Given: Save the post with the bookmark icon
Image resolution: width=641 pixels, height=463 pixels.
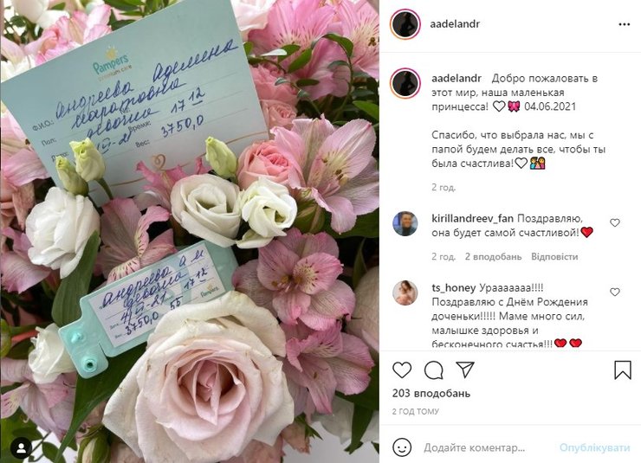Looking at the screenshot, I should 623,370.
